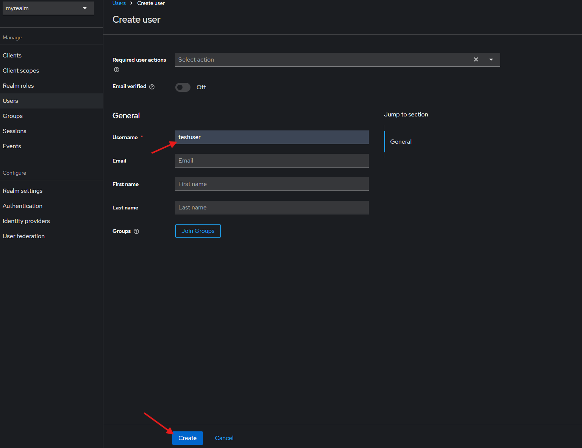This screenshot has height=448, width=582.
Task: Click the Create button
Action: click(x=187, y=438)
